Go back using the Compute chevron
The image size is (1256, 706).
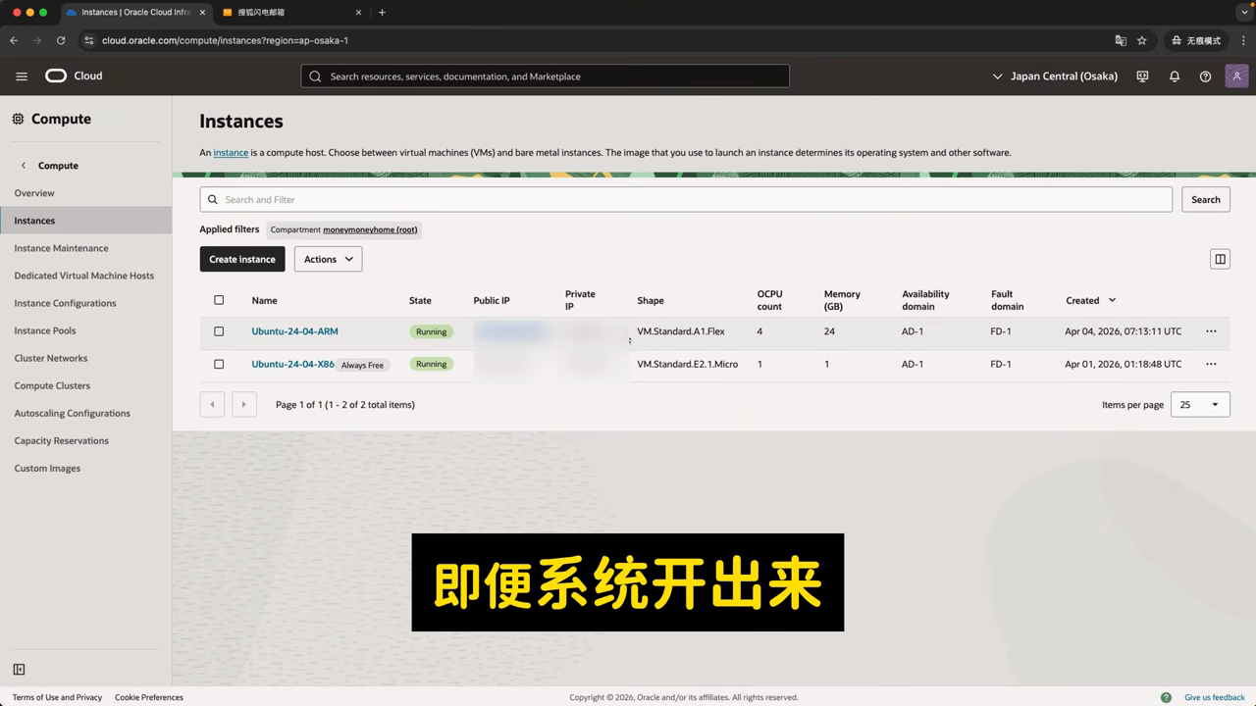tap(24, 166)
